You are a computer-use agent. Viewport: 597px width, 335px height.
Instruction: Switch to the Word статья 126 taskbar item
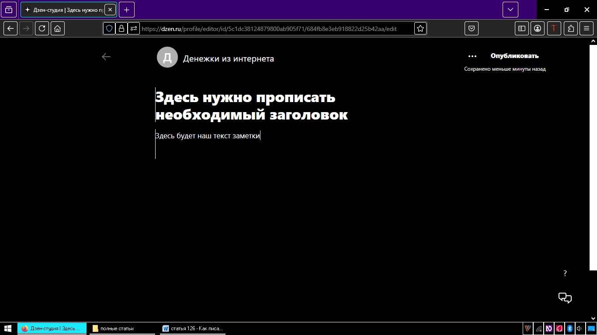[193, 328]
